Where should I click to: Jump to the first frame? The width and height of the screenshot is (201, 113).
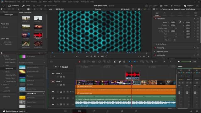pos(87,56)
